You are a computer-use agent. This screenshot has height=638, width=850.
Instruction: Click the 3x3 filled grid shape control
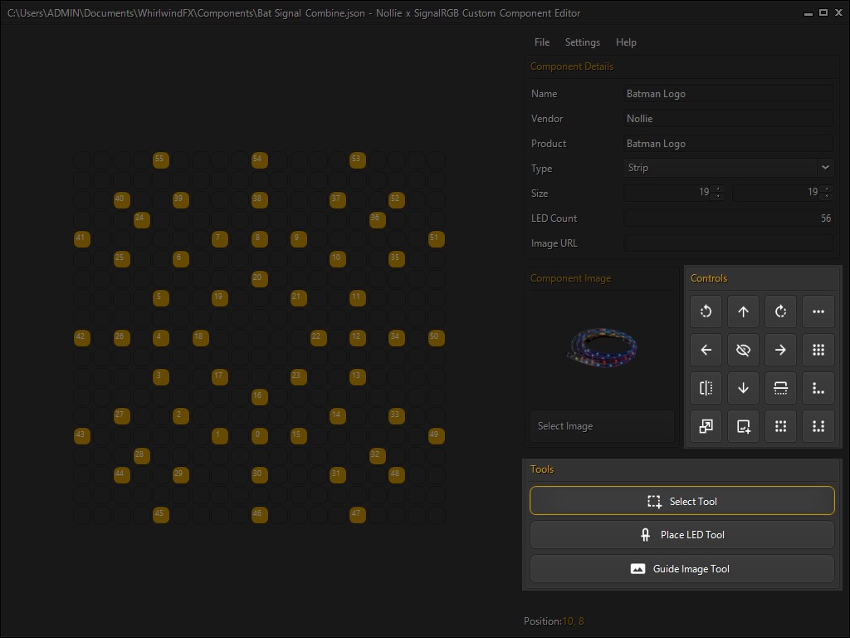[818, 350]
